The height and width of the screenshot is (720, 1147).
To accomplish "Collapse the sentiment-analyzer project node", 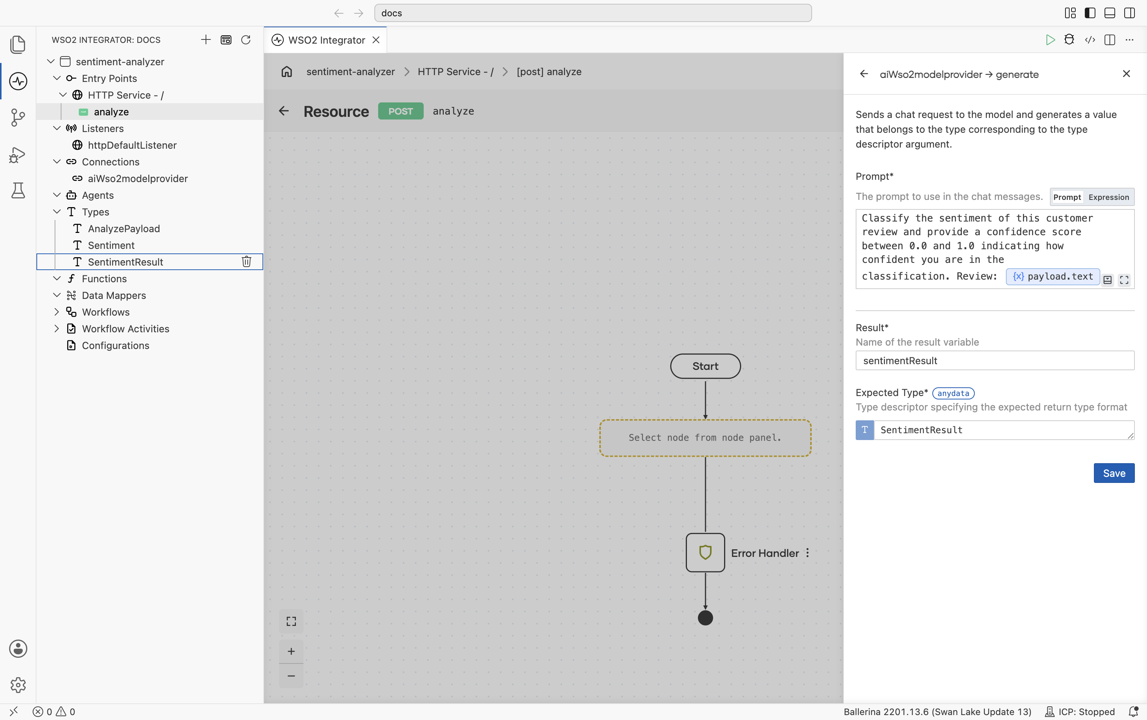I will click(51, 61).
